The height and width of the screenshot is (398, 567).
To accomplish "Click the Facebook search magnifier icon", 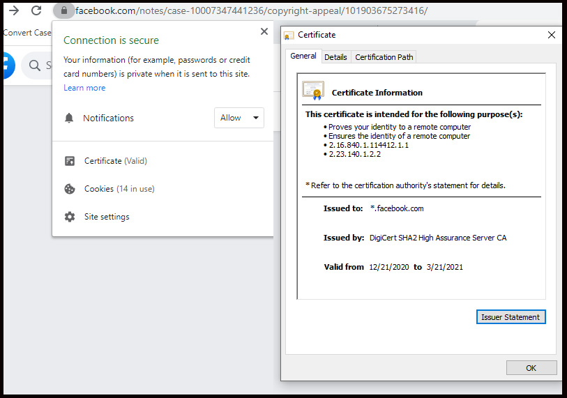I will (34, 66).
